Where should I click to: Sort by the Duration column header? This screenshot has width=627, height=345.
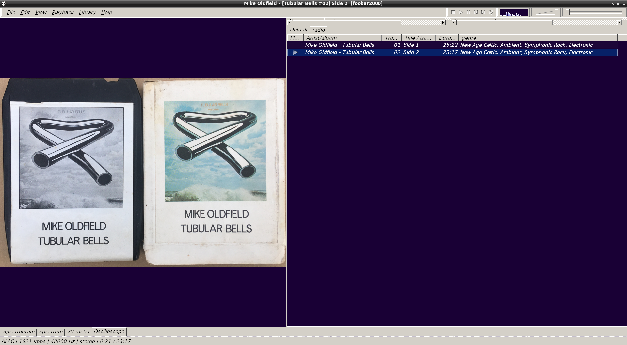447,38
